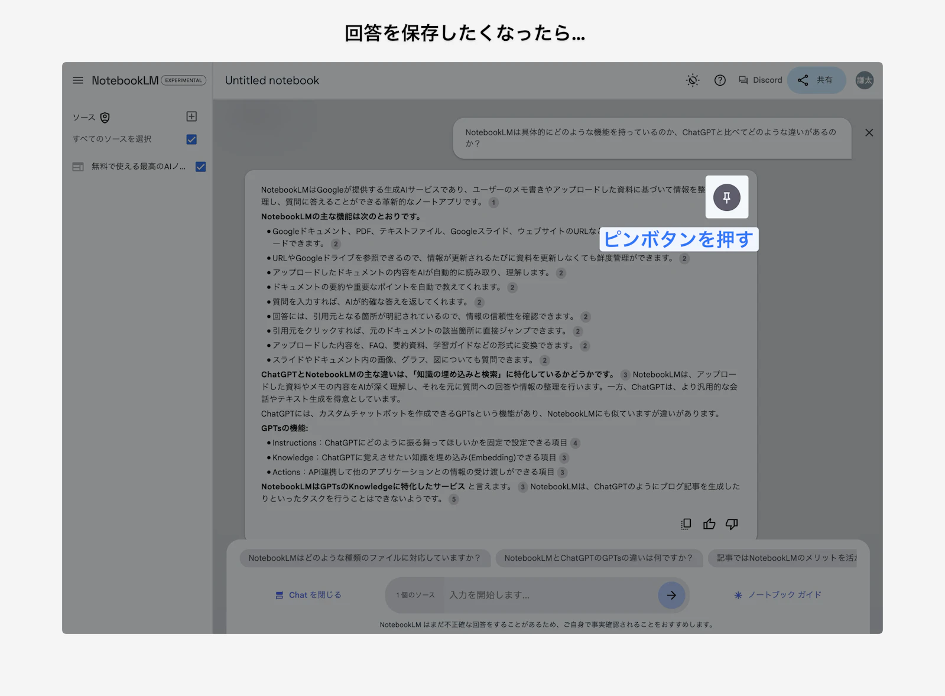The height and width of the screenshot is (696, 945).
Task: Add a new source with plus icon
Action: tap(191, 116)
